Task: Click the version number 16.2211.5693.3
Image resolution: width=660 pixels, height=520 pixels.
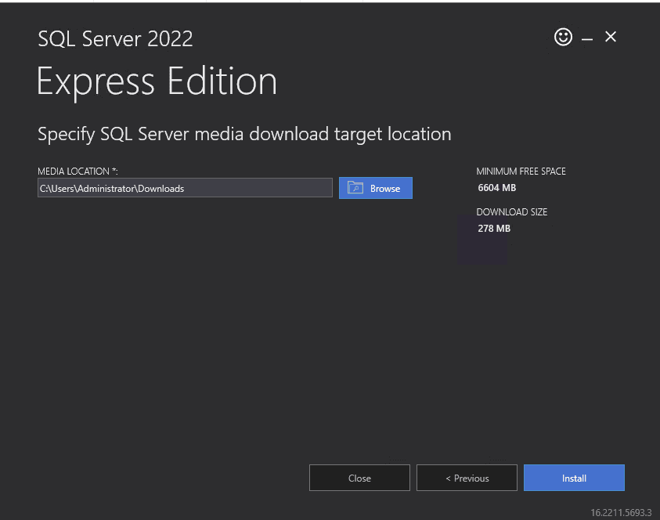Action: pos(621,512)
